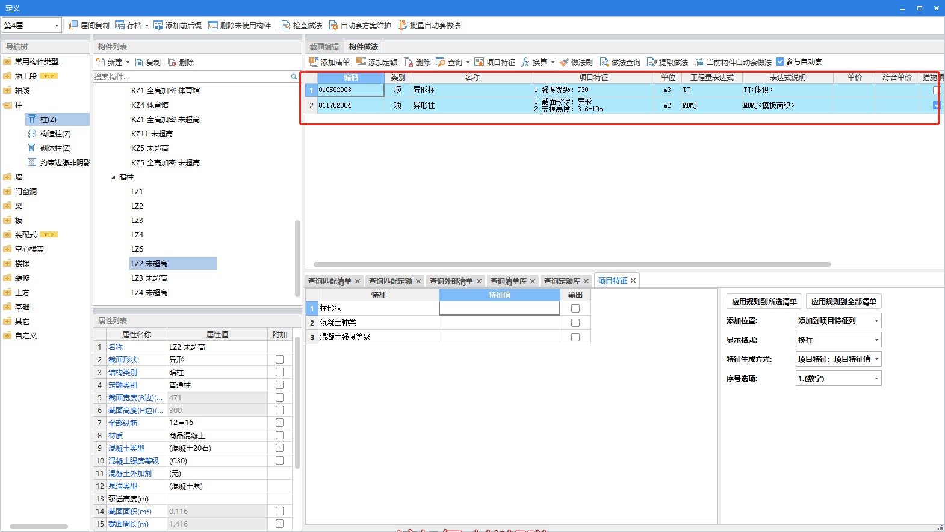This screenshot has width=945, height=532.
Task: Click 当前构件自动套做法 icon
Action: (699, 62)
